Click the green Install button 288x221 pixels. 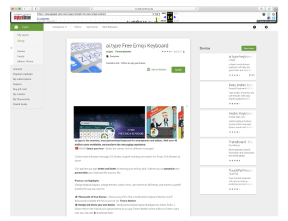click(178, 69)
